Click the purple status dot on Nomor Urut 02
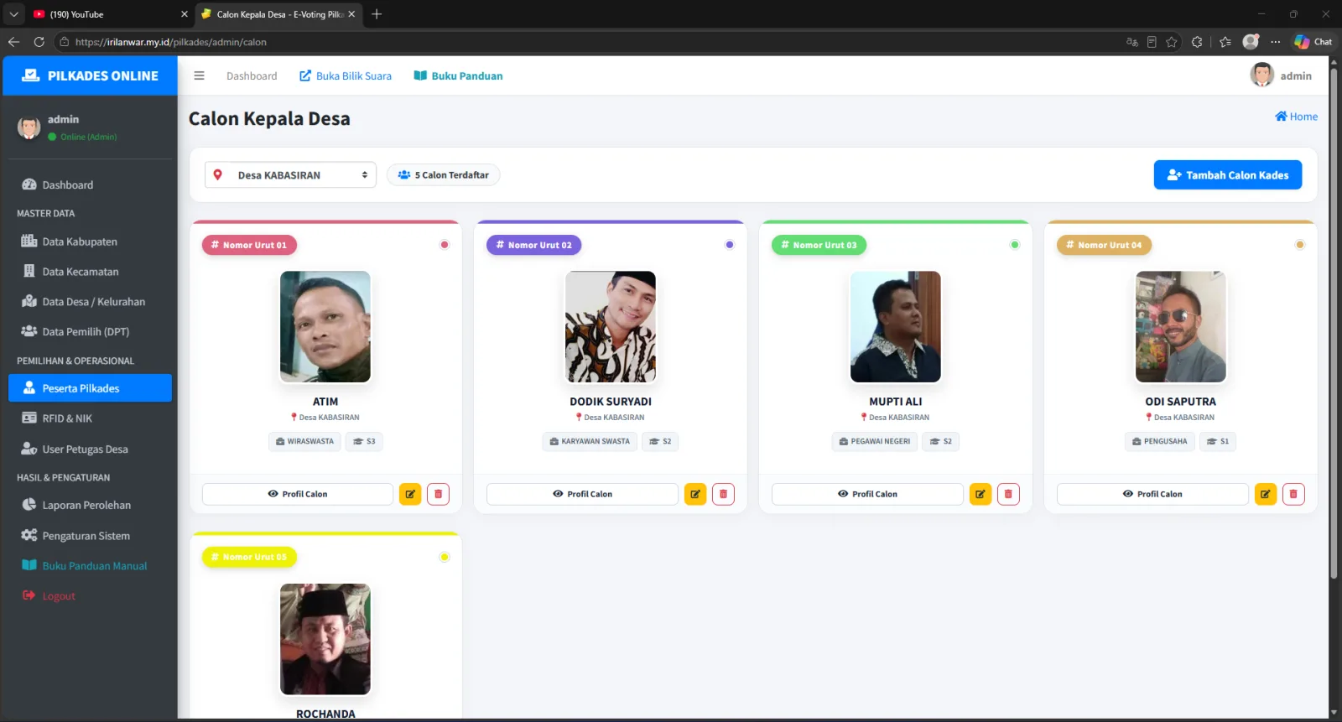 pyautogui.click(x=730, y=245)
